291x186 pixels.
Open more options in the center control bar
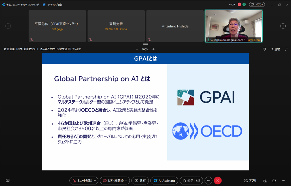point(209,180)
